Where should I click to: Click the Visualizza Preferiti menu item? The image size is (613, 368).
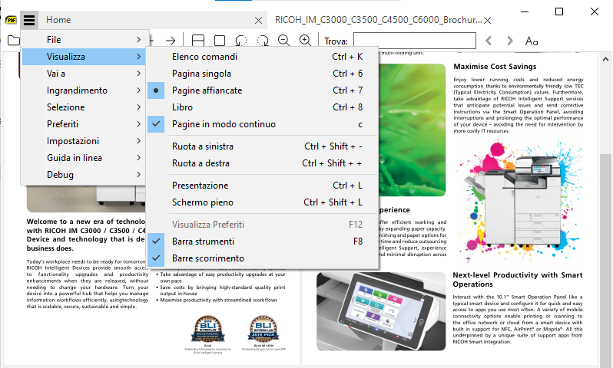click(x=262, y=225)
